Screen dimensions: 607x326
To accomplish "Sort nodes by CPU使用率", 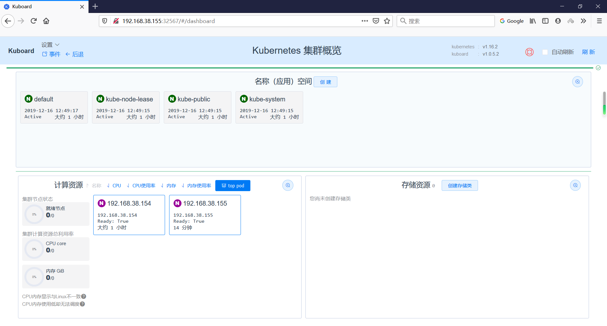I will coord(141,186).
